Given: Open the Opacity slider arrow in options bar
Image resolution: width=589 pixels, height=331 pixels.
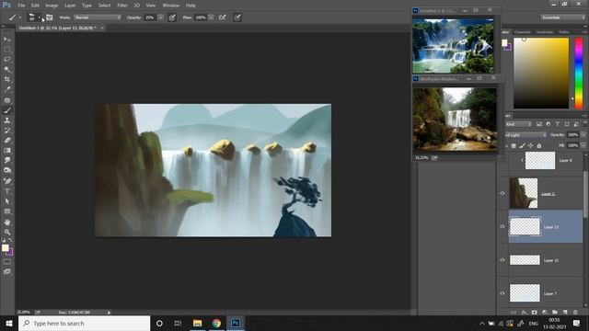Looking at the screenshot, I should click(161, 17).
